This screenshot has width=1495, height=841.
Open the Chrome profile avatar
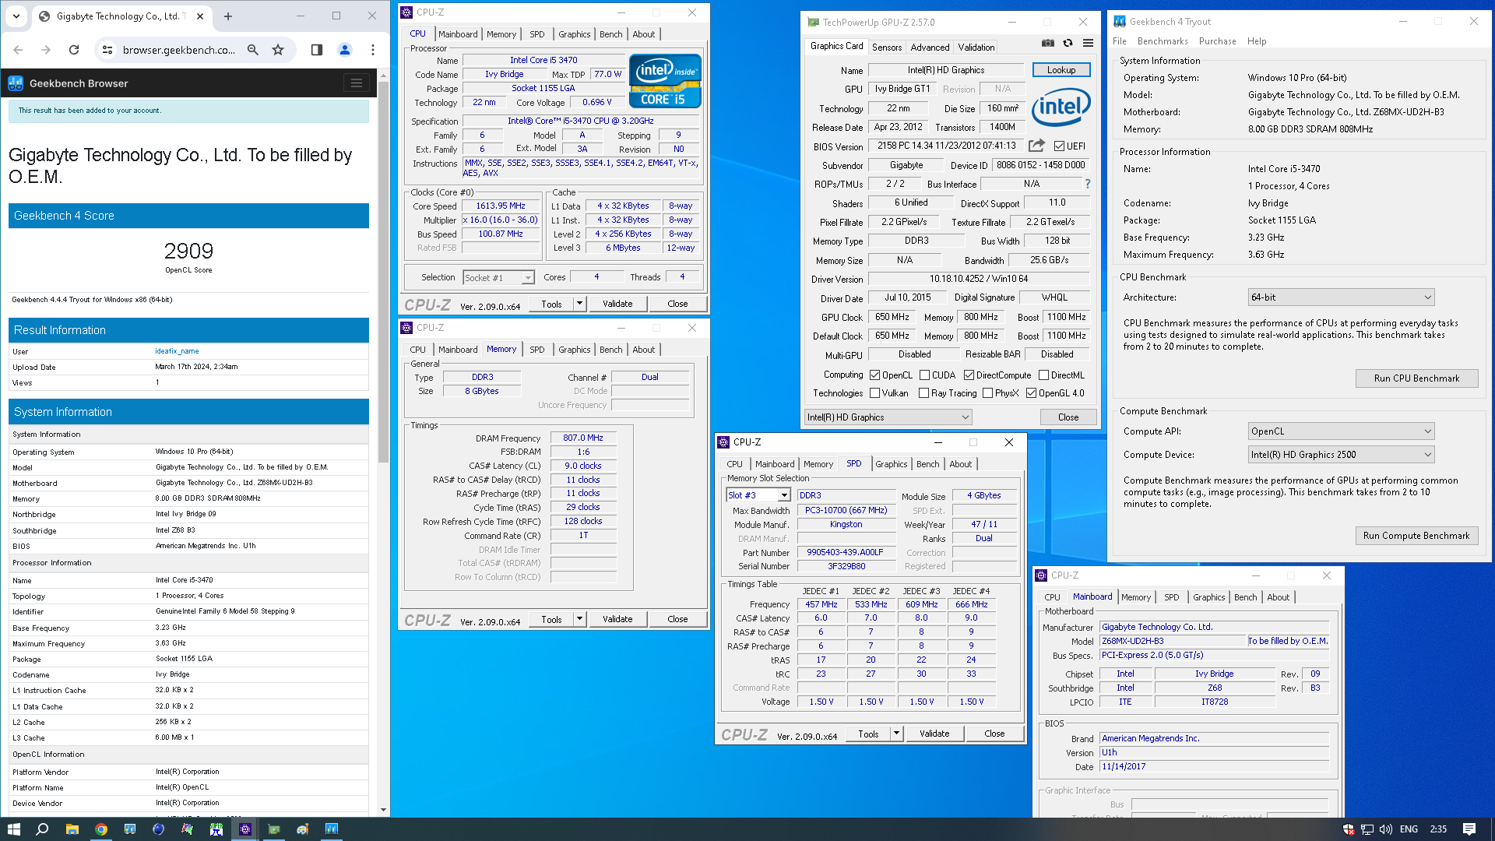pos(344,50)
